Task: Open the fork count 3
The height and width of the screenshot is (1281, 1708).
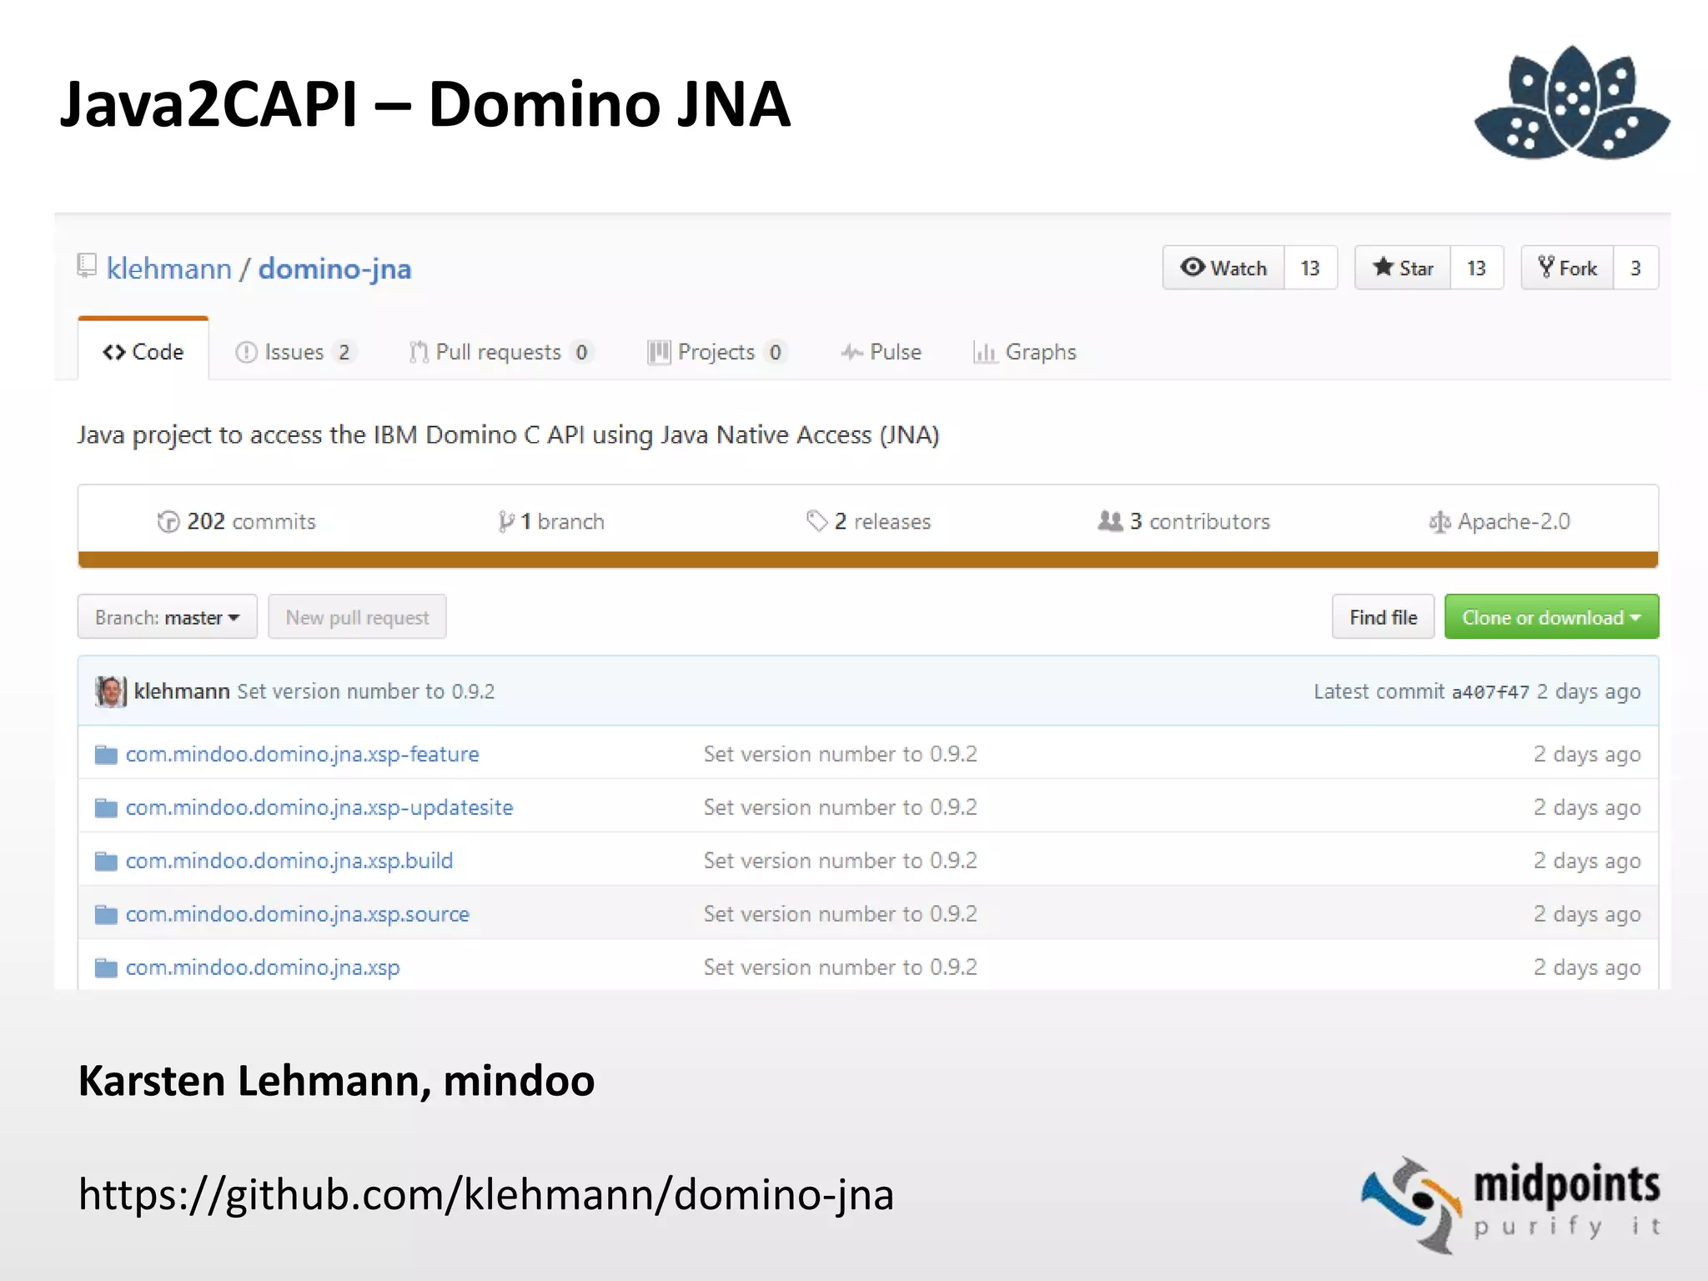Action: (1635, 268)
